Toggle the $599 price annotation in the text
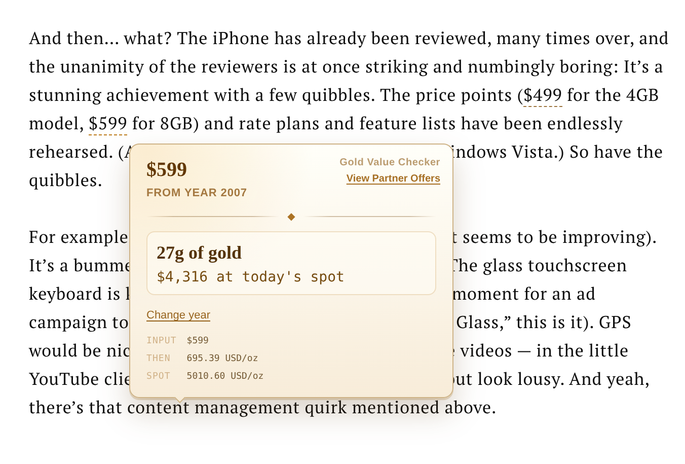This screenshot has width=685, height=464. point(107,123)
